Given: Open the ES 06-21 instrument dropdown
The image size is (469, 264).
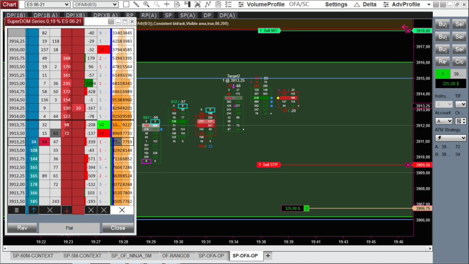Looking at the screenshot, I should tap(47, 5).
